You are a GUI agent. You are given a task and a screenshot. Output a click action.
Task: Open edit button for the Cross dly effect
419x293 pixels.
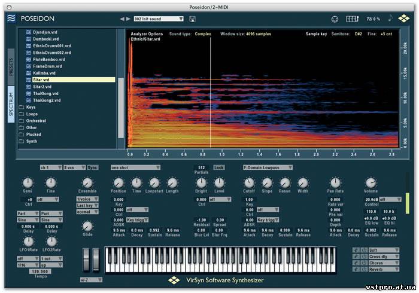click(356, 257)
